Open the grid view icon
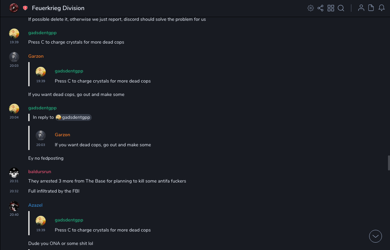 (x=331, y=8)
